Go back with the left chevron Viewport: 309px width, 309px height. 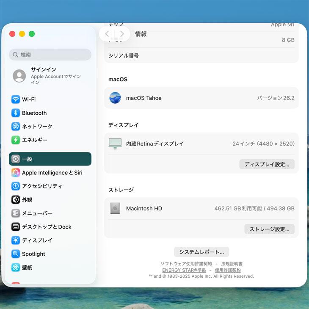107,34
